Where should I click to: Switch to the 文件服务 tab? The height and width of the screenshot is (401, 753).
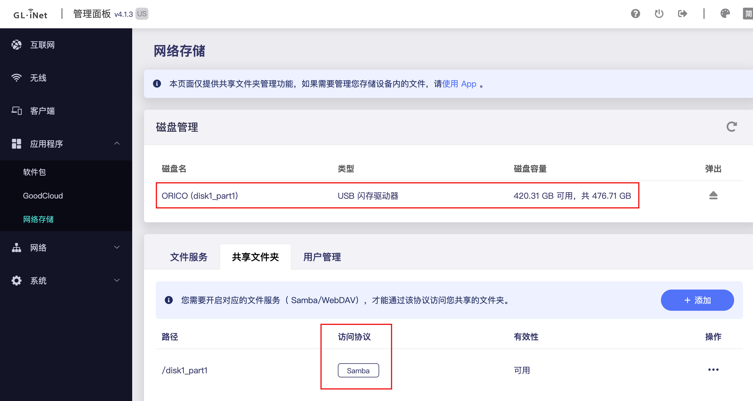pos(189,257)
